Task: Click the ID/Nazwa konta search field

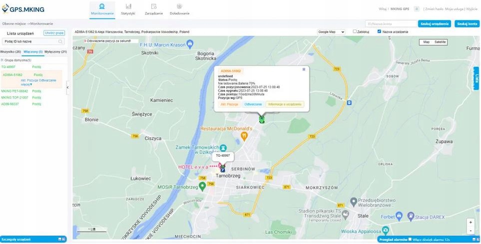Action: tap(391, 23)
